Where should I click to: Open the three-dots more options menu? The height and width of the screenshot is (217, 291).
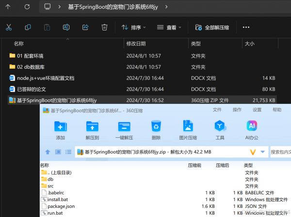click(x=246, y=28)
